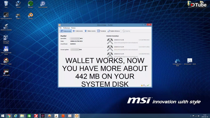Click the hammer icon of the 11:36 transaction

pos(110,41)
